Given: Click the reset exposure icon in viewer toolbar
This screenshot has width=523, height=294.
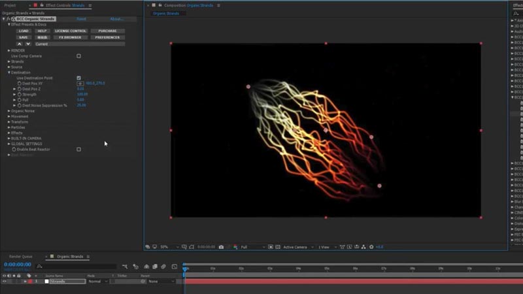Looking at the screenshot, I should (x=371, y=247).
